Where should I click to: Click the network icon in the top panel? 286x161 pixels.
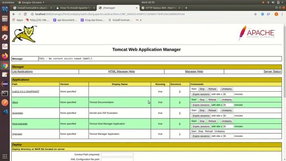pyautogui.click(x=268, y=2)
